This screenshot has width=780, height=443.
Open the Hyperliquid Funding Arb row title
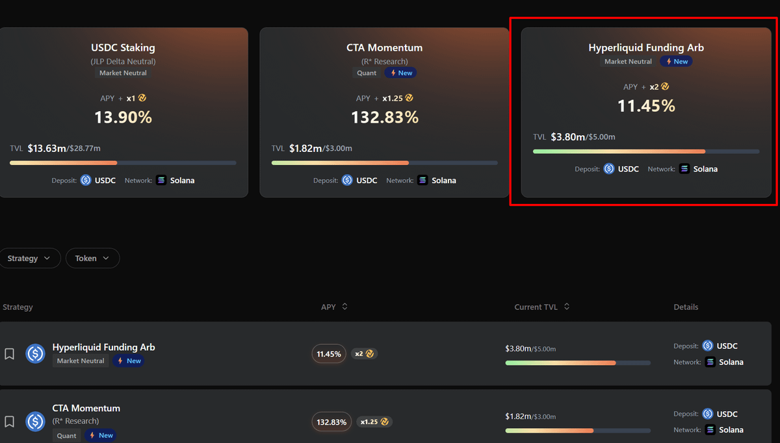[103, 347]
